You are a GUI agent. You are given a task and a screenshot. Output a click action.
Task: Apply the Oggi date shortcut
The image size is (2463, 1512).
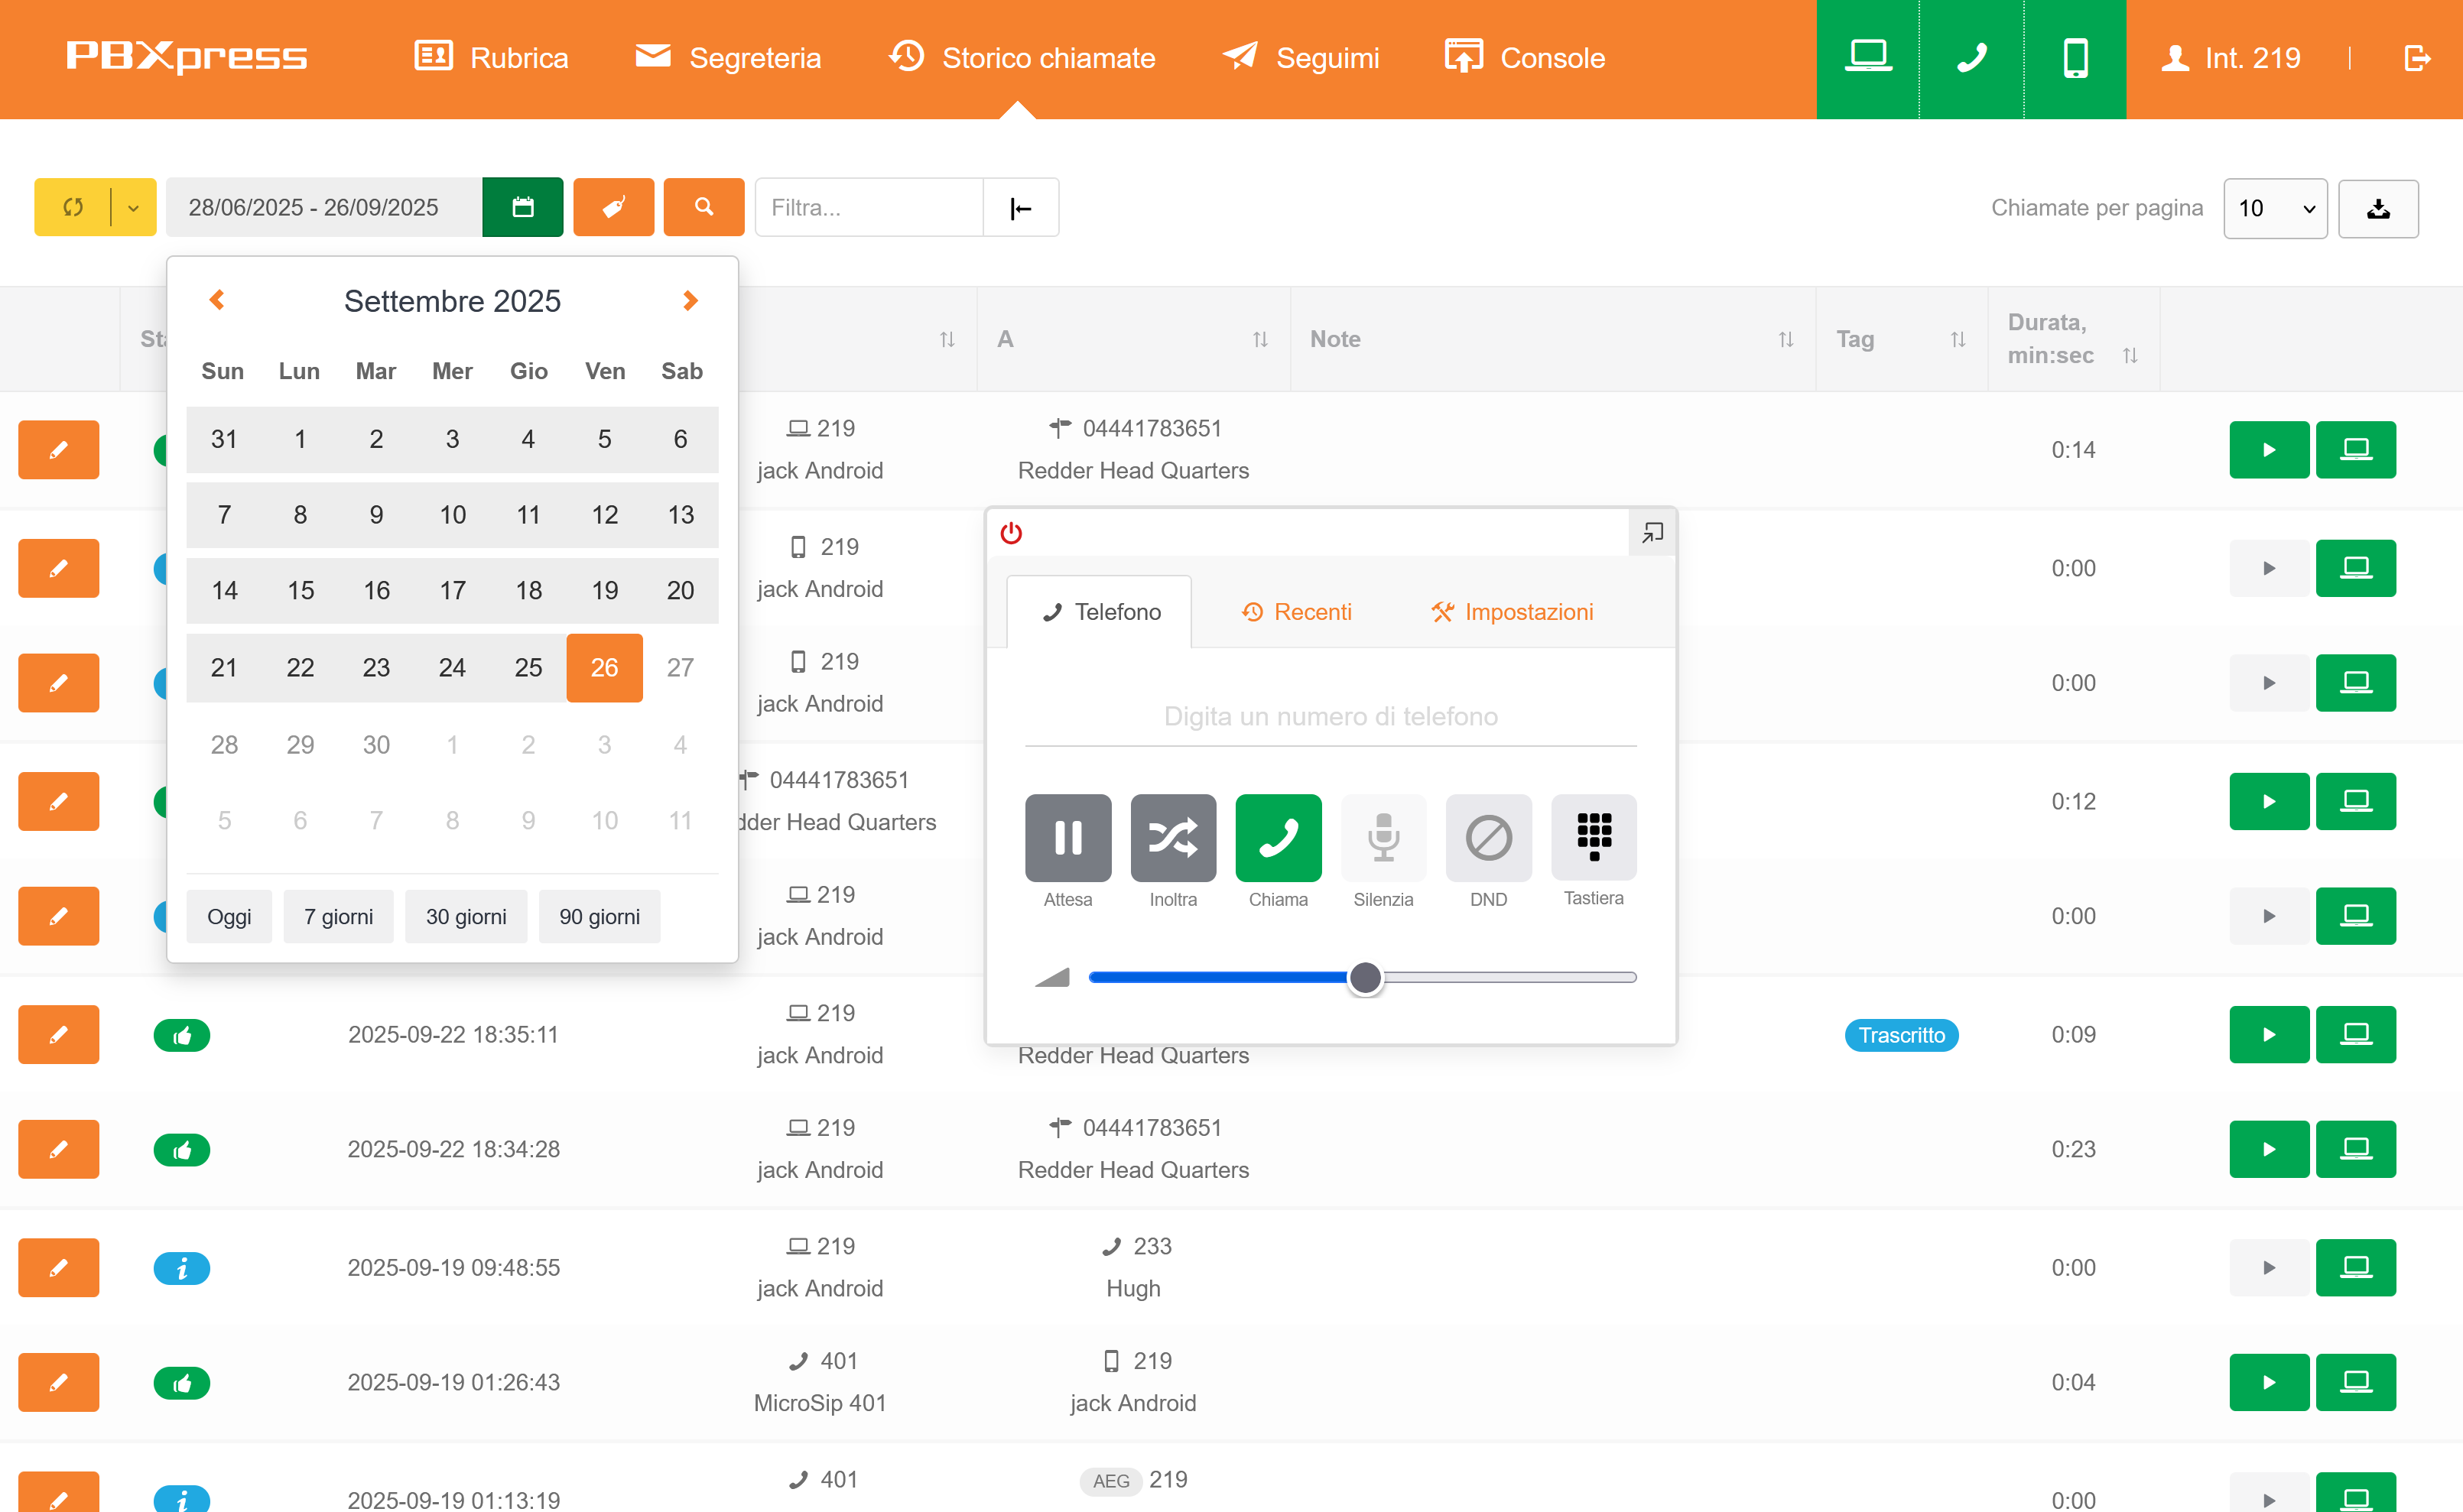pyautogui.click(x=228, y=916)
